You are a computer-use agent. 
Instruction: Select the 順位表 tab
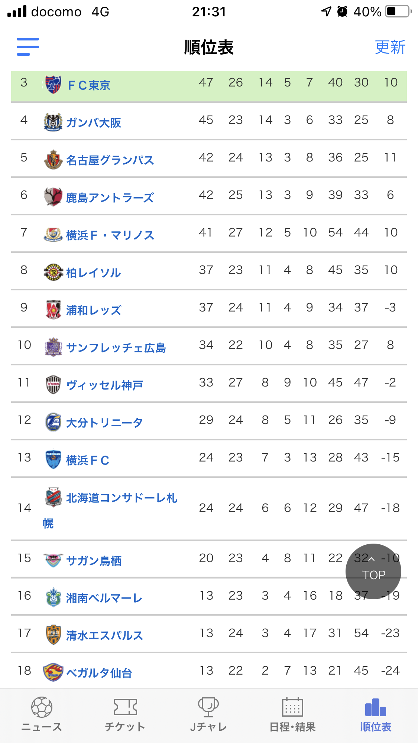click(376, 714)
